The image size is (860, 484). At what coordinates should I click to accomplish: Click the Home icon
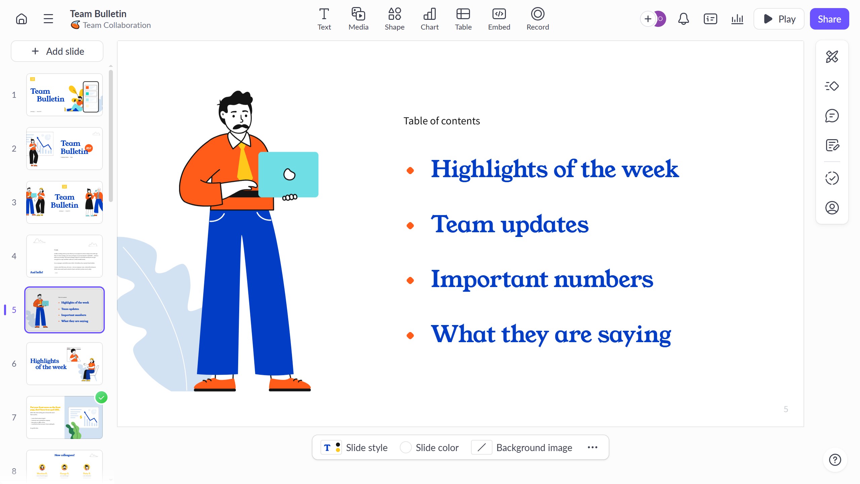21,19
